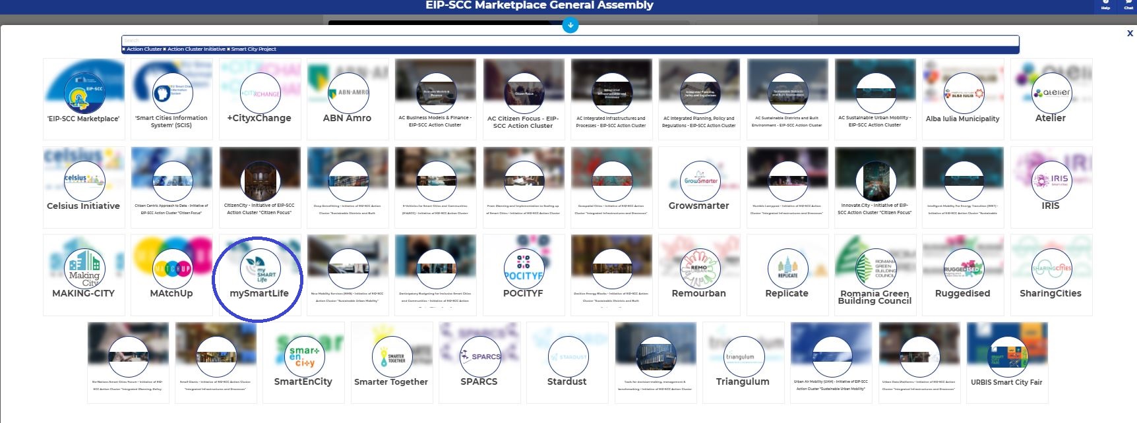
Task: Open the SPARCS project card
Action: [x=479, y=362]
